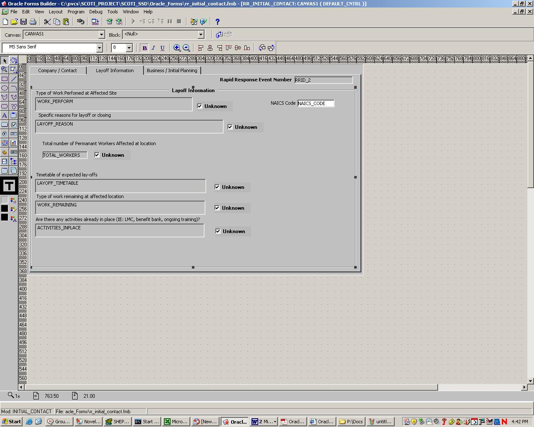Open the Program menu
Viewport: 534px width, 427px height.
76,12
